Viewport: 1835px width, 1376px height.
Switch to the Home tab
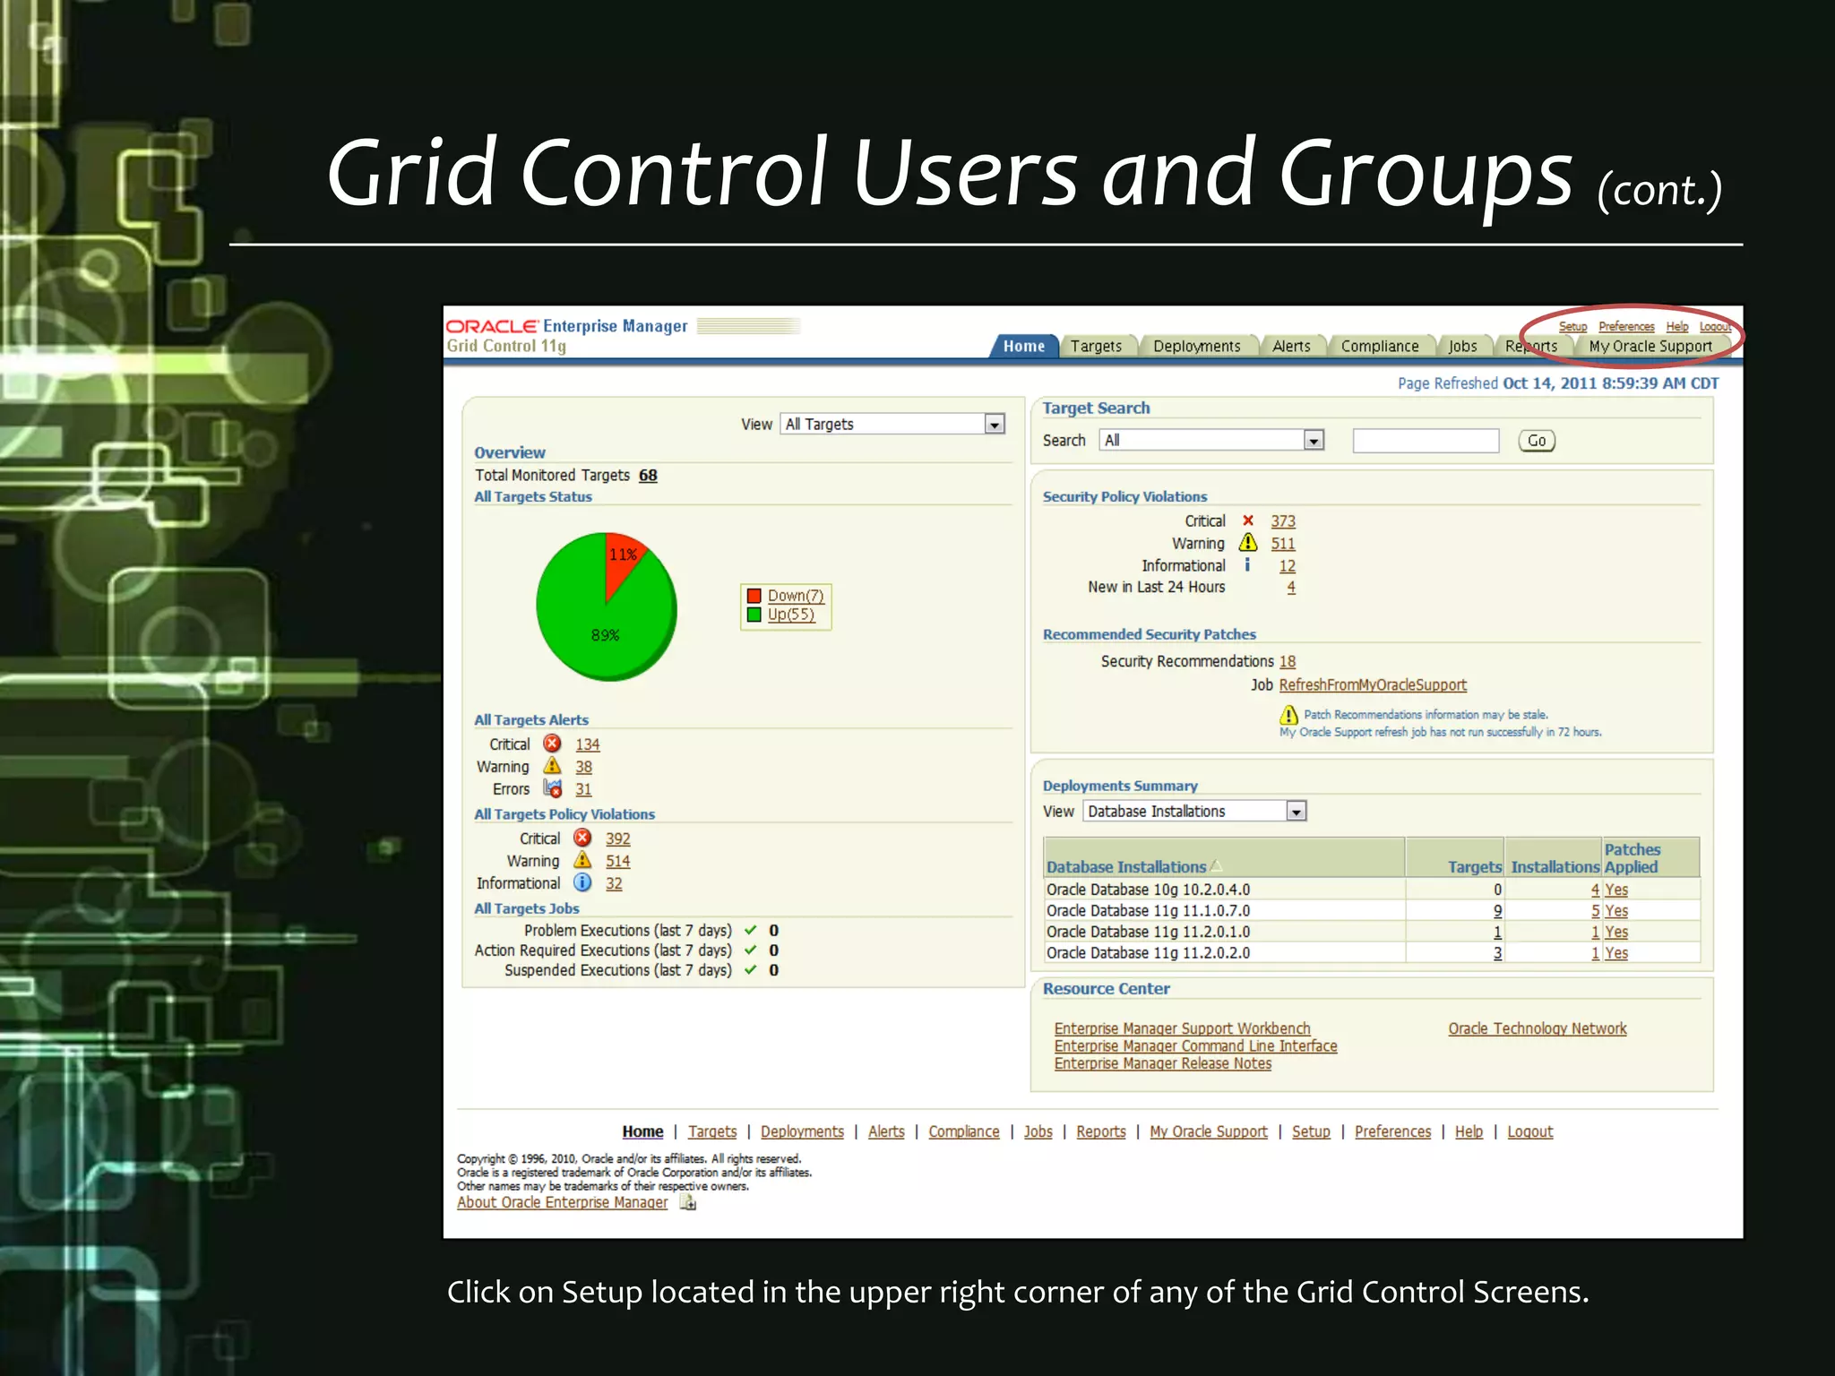coord(1024,346)
